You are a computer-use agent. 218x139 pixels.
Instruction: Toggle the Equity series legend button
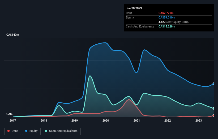[31, 131]
